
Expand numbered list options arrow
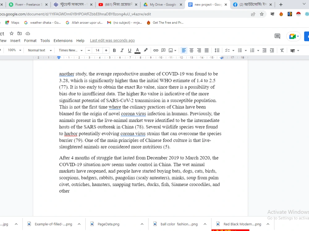point(258,51)
